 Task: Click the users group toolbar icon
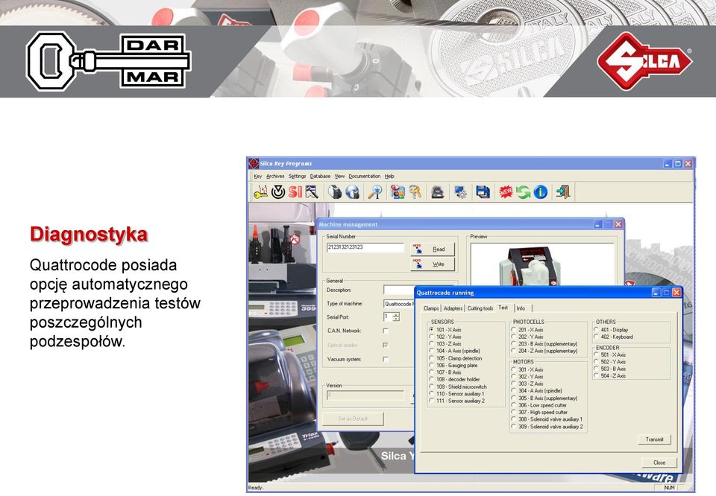pos(398,192)
